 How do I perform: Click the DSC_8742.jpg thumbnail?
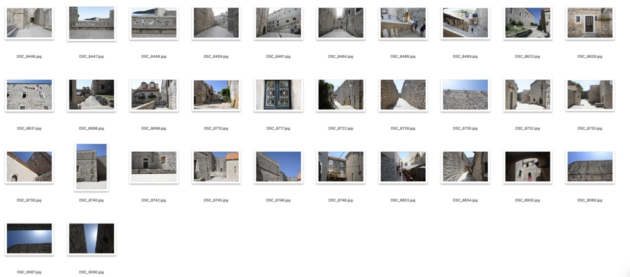point(153,166)
